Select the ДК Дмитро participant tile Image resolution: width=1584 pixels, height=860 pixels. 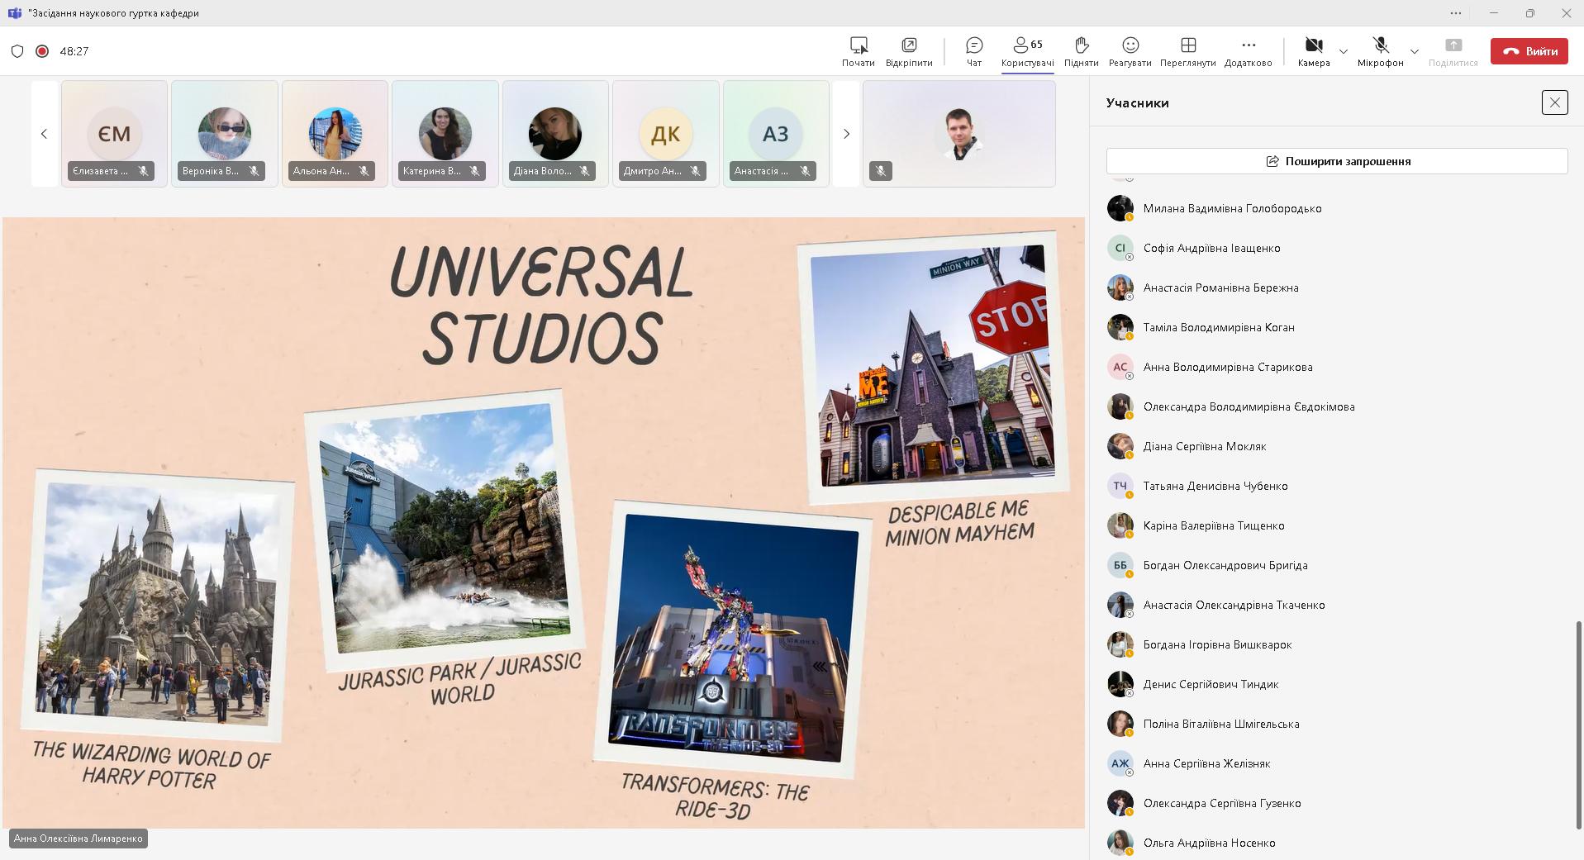(x=666, y=134)
